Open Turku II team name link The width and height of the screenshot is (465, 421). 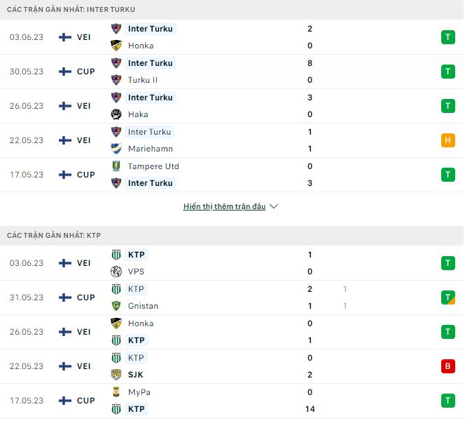point(142,80)
